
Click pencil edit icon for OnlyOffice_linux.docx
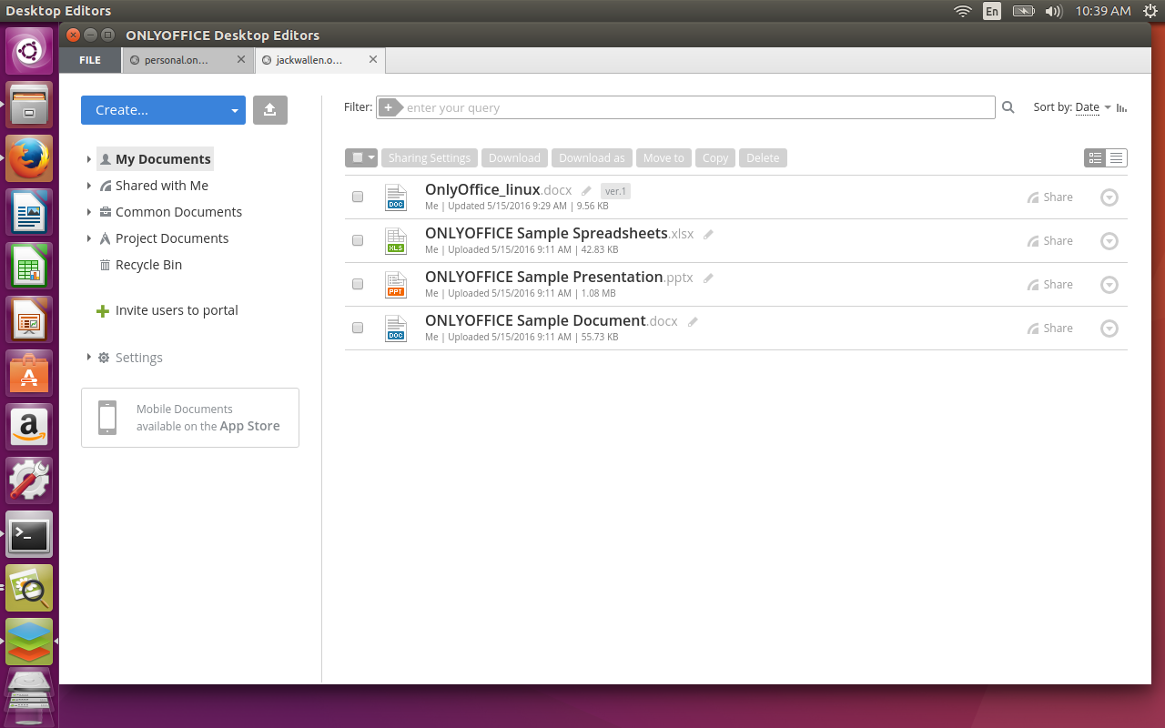587,191
